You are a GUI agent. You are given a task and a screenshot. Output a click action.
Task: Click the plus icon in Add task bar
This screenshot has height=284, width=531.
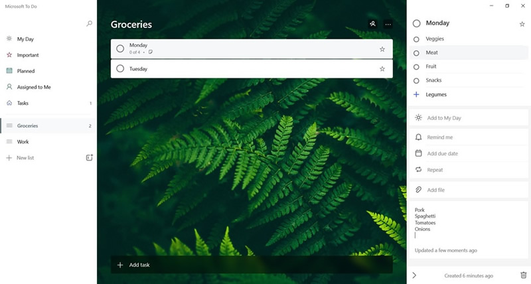click(x=120, y=265)
